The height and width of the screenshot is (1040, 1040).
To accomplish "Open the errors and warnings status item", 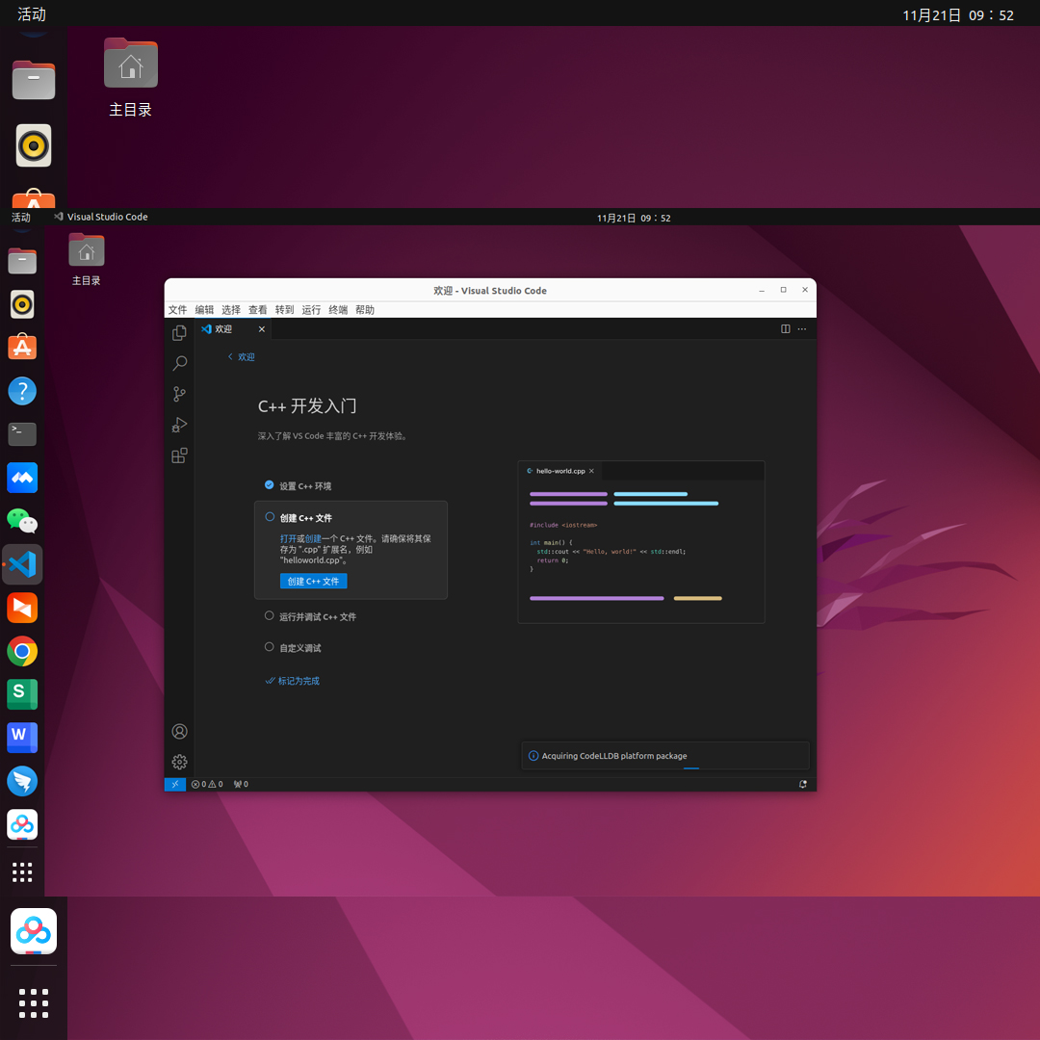I will [207, 784].
